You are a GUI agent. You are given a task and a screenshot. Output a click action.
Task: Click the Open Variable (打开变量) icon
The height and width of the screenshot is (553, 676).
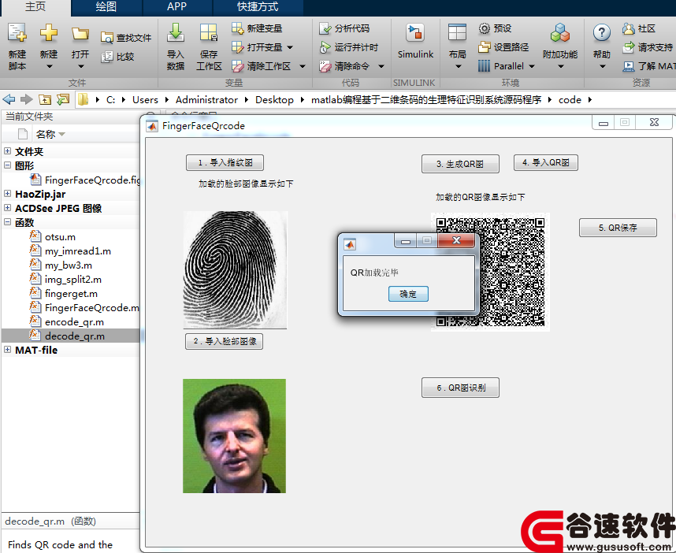[x=238, y=47]
